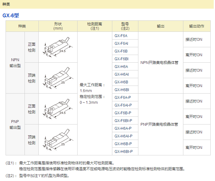The height and width of the screenshot is (181, 215).
Task: Choose model GX-H6BI
Action: click(x=121, y=90)
